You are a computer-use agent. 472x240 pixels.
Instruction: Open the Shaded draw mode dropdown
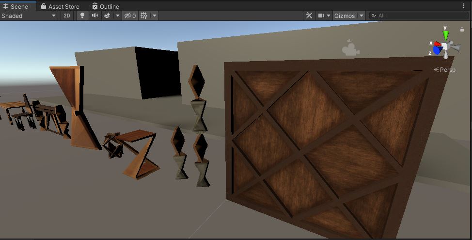[29, 16]
